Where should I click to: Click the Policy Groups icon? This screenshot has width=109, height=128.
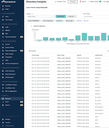pyautogui.click(x=3, y=54)
